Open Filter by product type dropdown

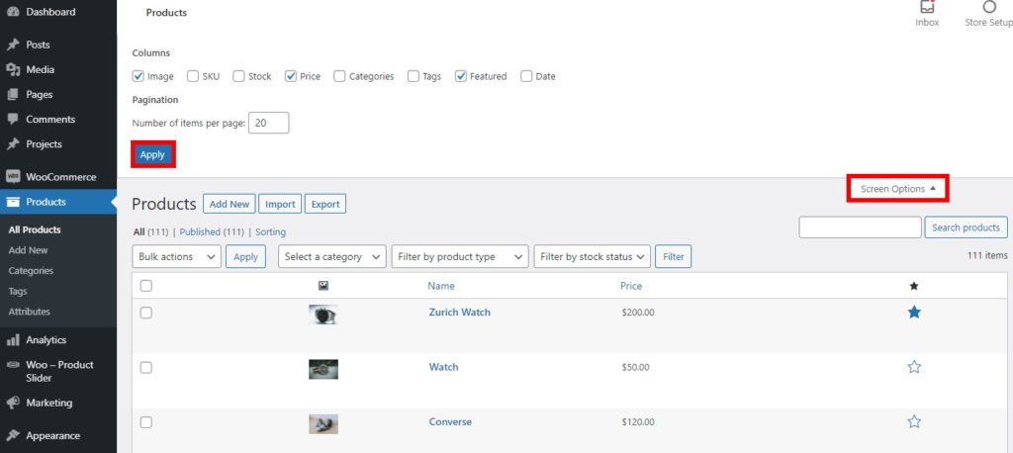point(460,256)
